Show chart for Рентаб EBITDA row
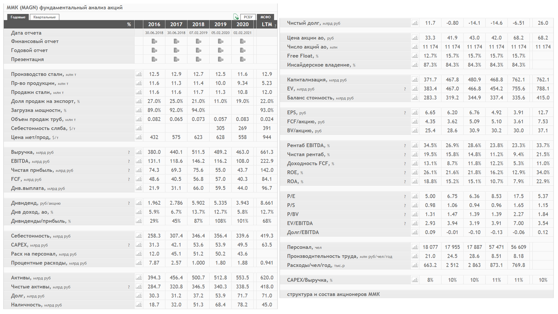This screenshot has width=558, height=314. pyautogui.click(x=415, y=146)
